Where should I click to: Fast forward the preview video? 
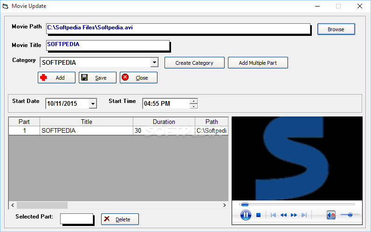coord(294,215)
